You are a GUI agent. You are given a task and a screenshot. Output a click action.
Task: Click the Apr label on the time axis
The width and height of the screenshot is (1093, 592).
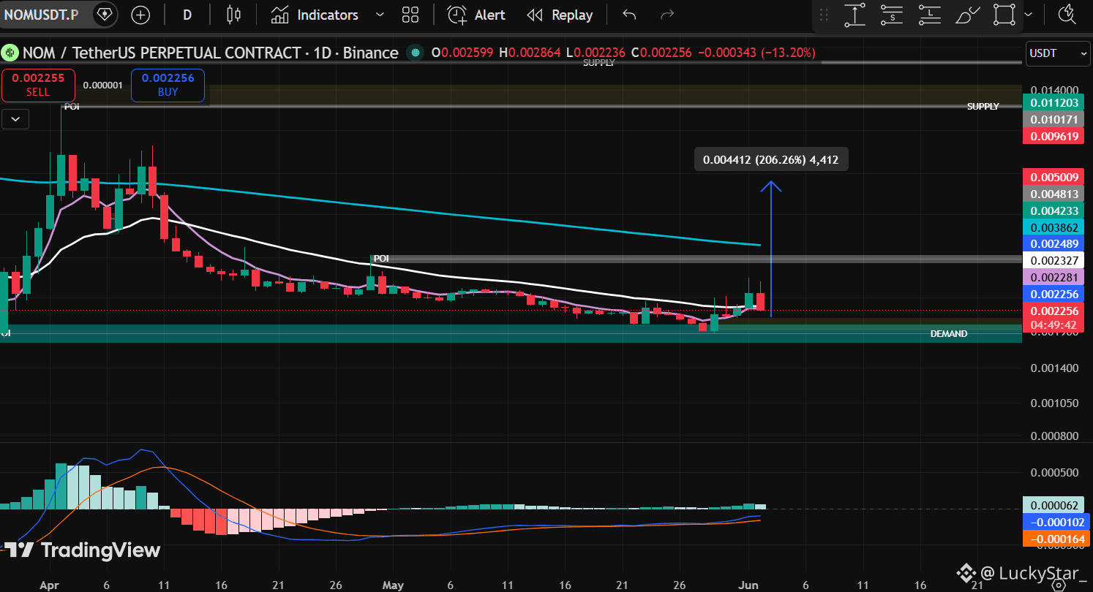click(x=49, y=585)
